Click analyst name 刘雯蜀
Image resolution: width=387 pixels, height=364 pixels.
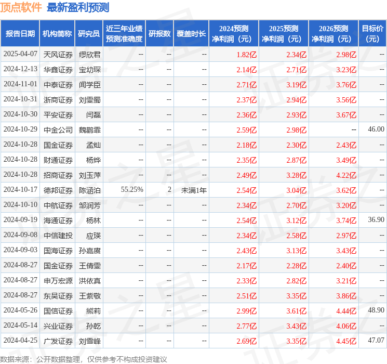tap(89, 100)
